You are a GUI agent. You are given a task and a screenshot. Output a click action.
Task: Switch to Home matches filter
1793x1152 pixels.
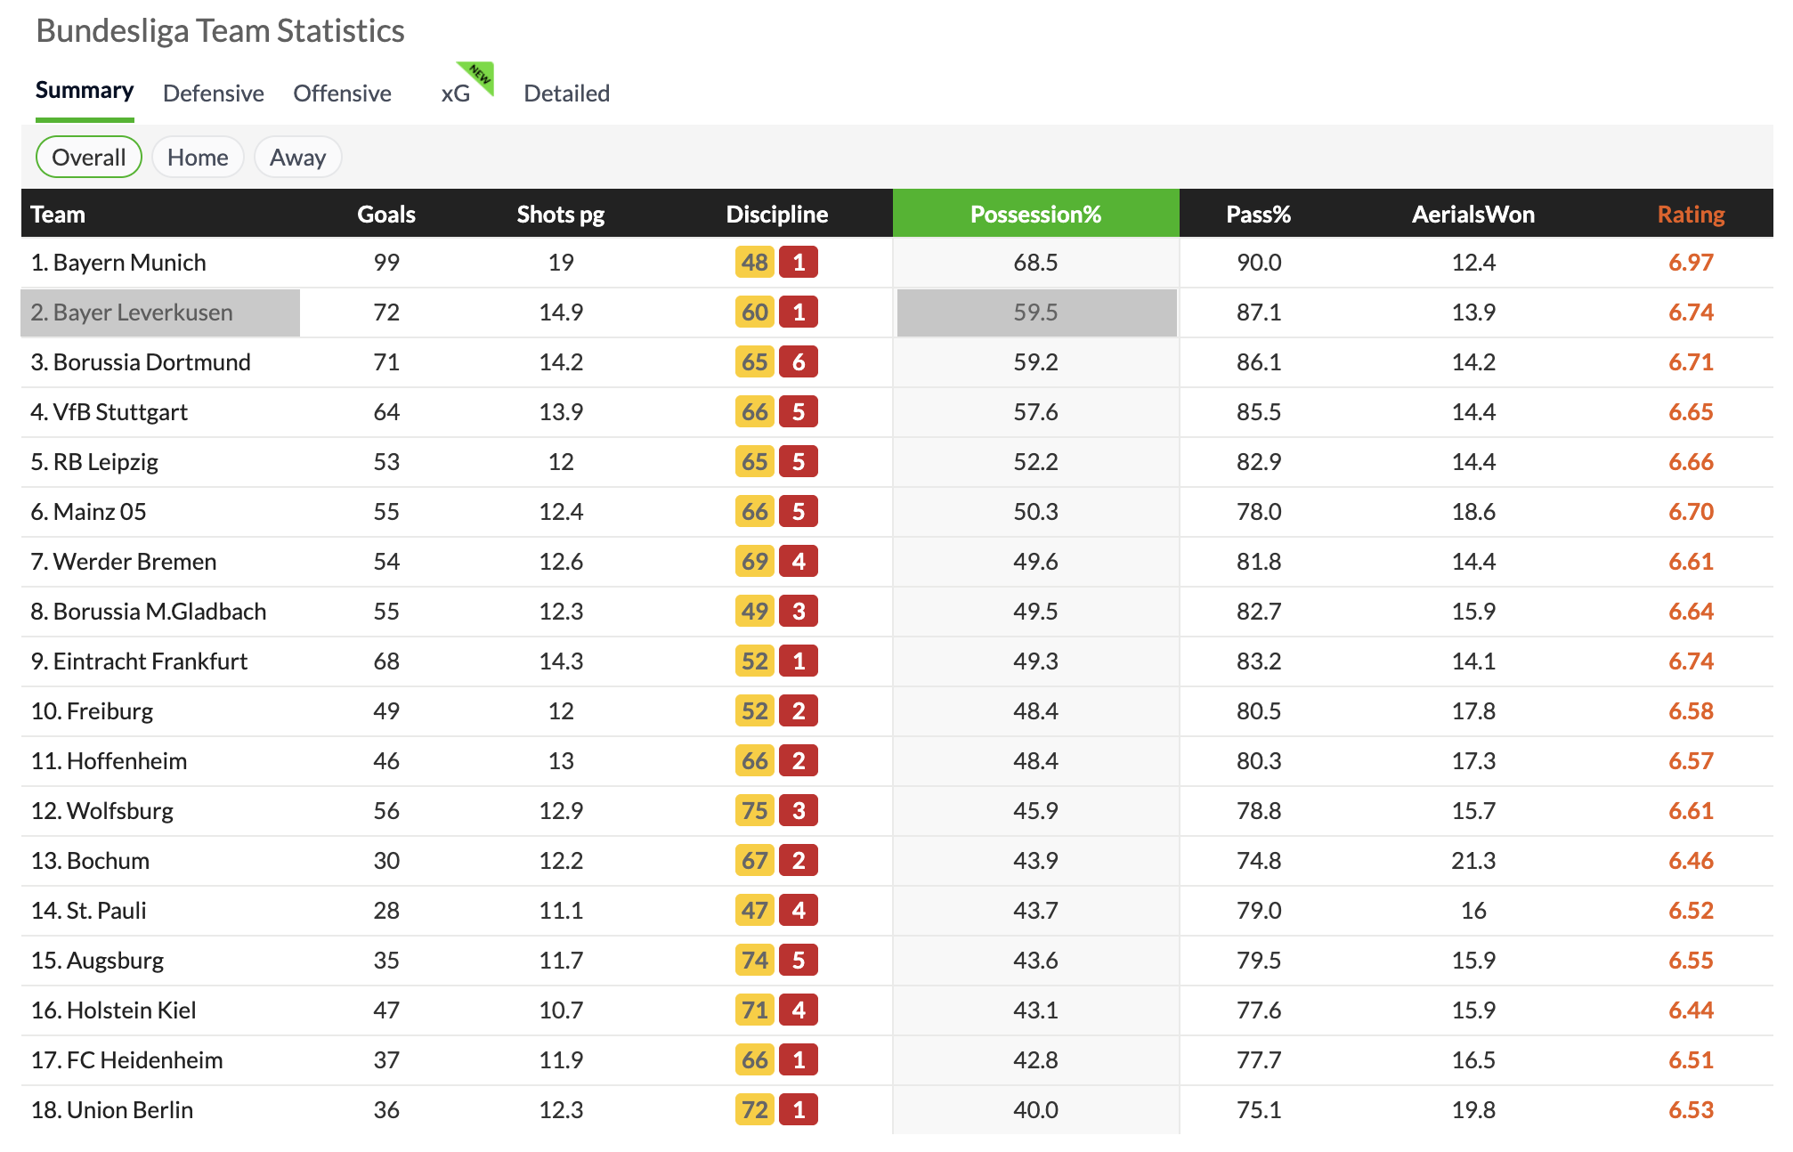pos(198,158)
